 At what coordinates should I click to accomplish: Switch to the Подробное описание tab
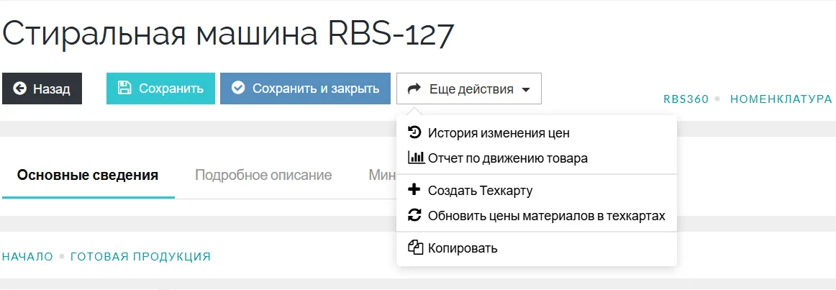[263, 176]
